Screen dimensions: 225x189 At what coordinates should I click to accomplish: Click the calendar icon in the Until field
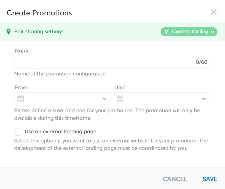point(120,99)
